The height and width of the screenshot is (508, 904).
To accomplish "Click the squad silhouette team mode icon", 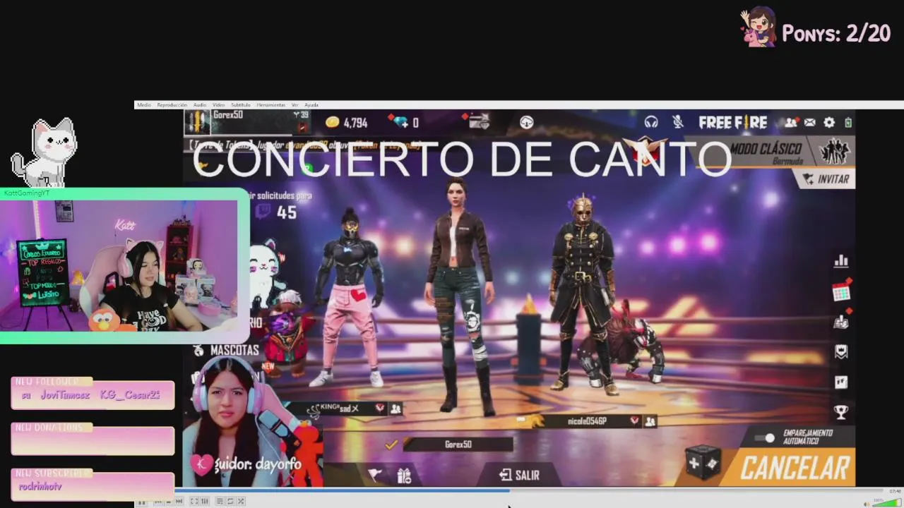I will point(835,151).
